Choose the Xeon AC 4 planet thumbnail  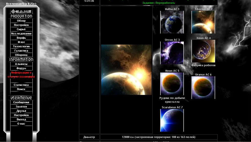[203, 51]
